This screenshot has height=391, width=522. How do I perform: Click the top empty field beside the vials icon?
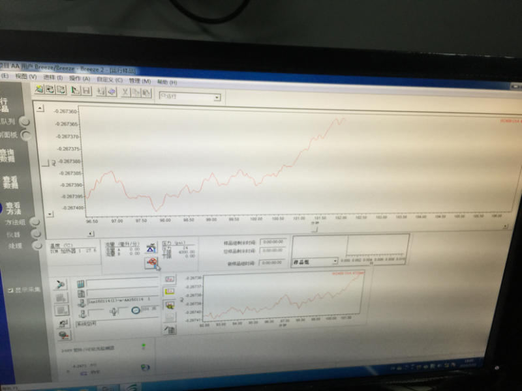pyautogui.click(x=122, y=283)
